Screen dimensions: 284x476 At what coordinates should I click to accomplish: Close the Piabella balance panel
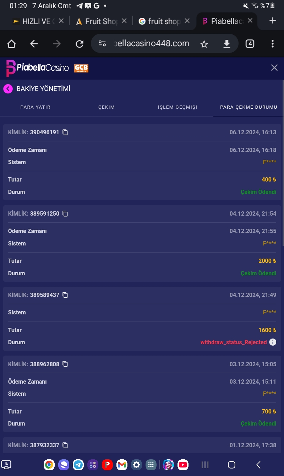tap(274, 68)
